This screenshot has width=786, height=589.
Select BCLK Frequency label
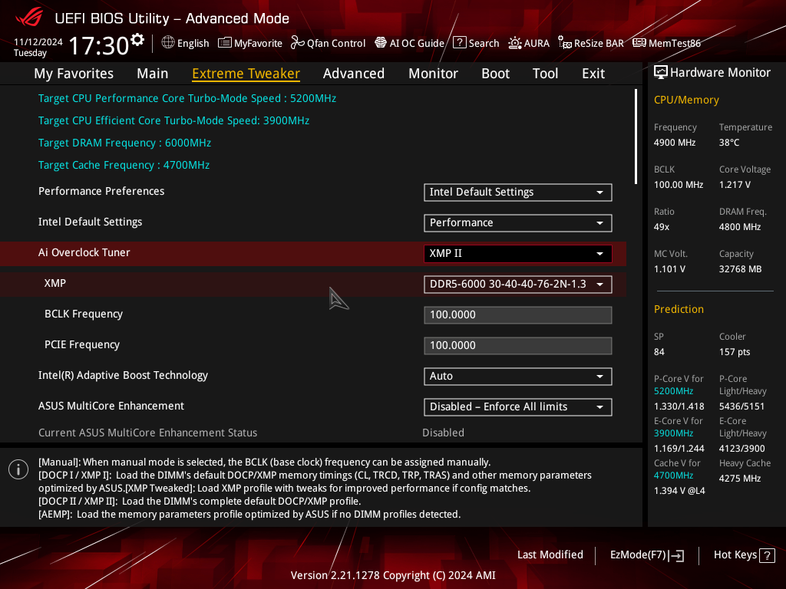pos(84,314)
